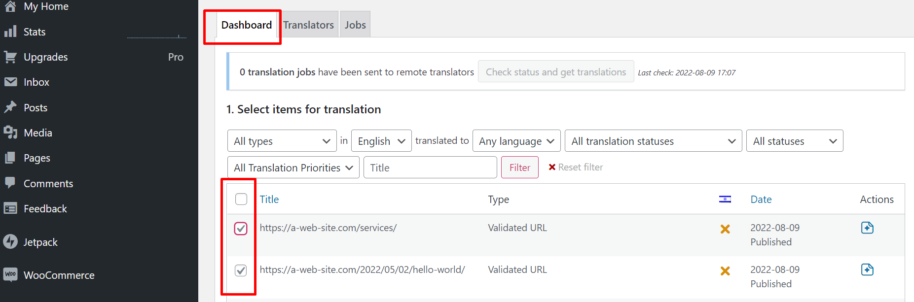Open the All statuses dropdown

tap(795, 141)
